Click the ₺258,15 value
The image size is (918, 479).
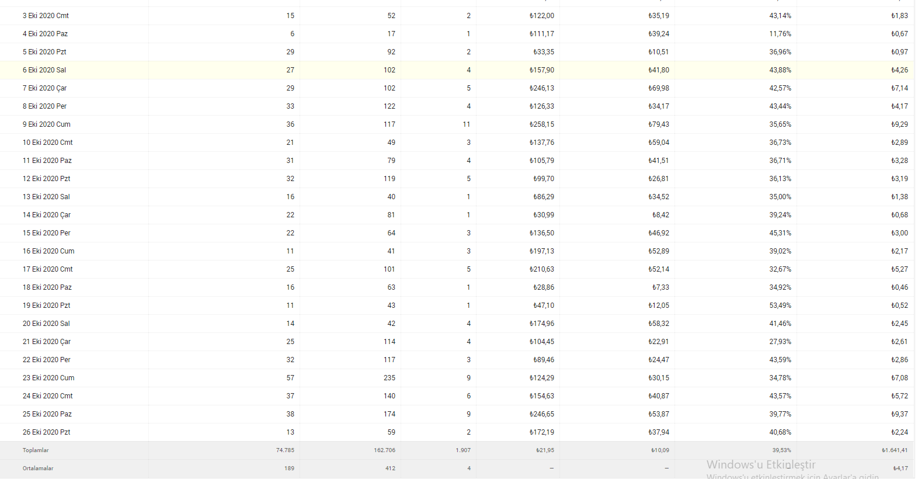(542, 124)
